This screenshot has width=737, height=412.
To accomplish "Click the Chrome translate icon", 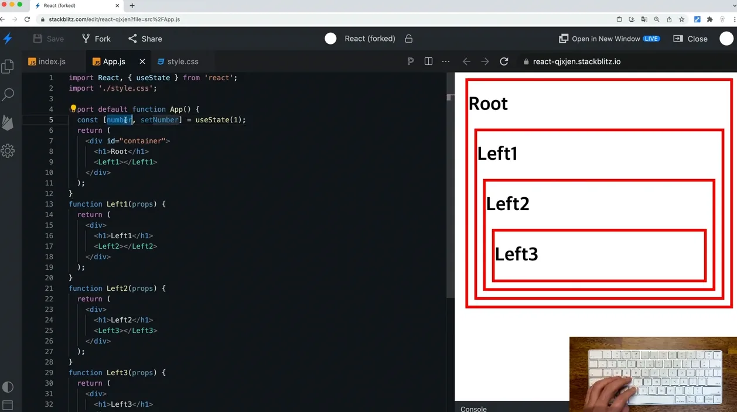I will click(x=644, y=19).
